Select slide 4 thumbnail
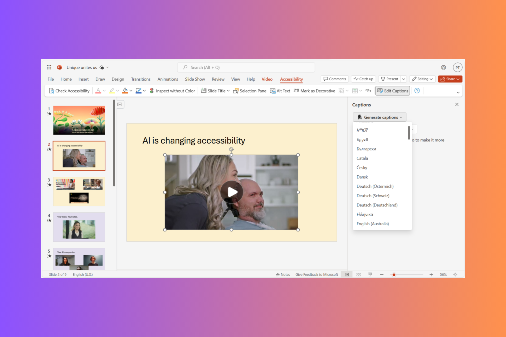The height and width of the screenshot is (337, 506). coord(79,227)
